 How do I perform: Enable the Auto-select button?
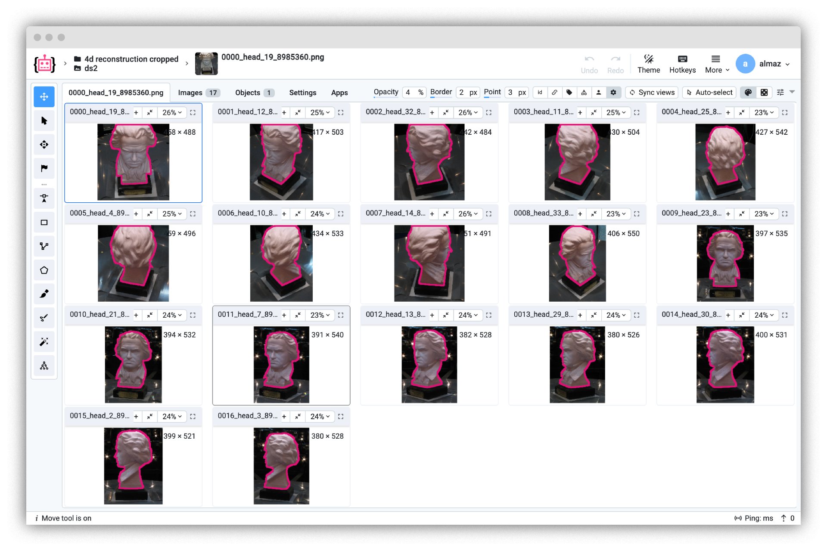[709, 92]
